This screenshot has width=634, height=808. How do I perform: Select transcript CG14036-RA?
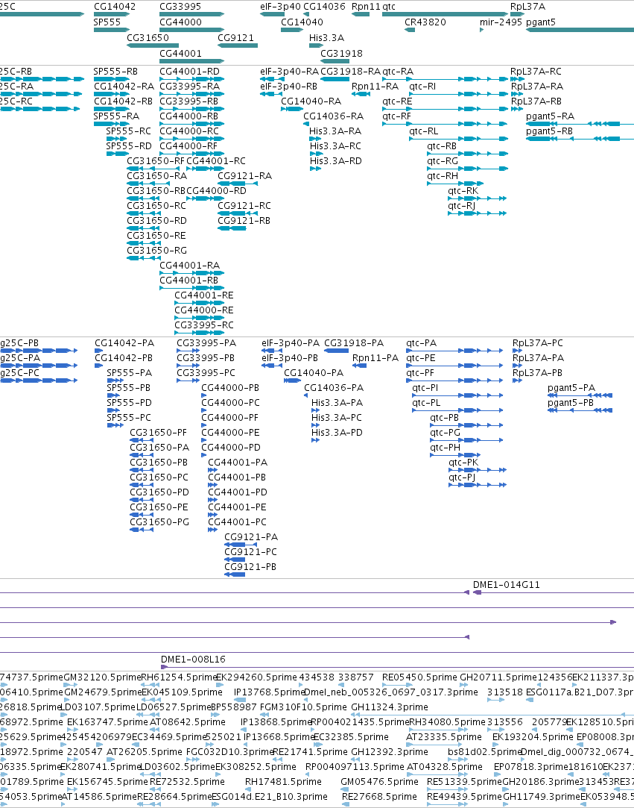[x=334, y=116]
